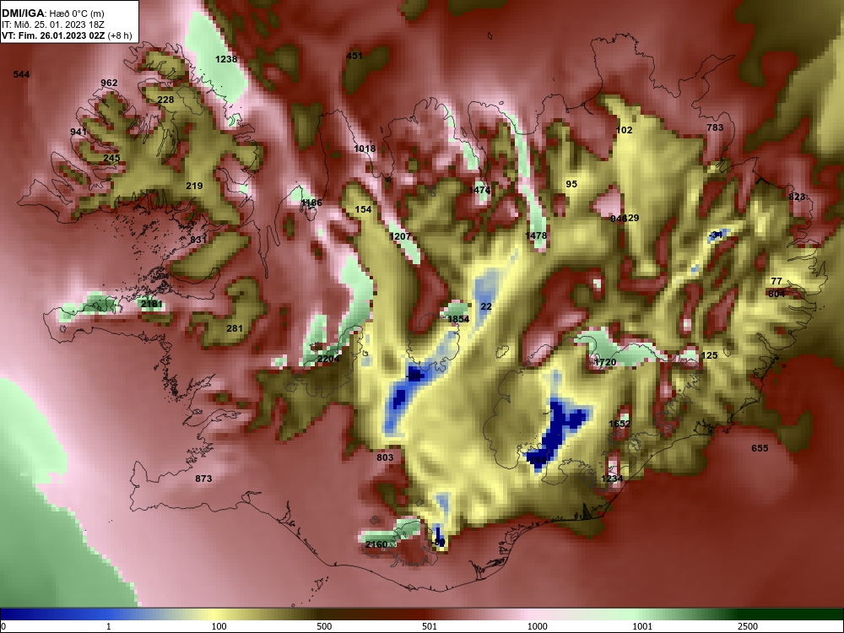
Task: Select the legend scale label 1001
Action: click(x=642, y=626)
